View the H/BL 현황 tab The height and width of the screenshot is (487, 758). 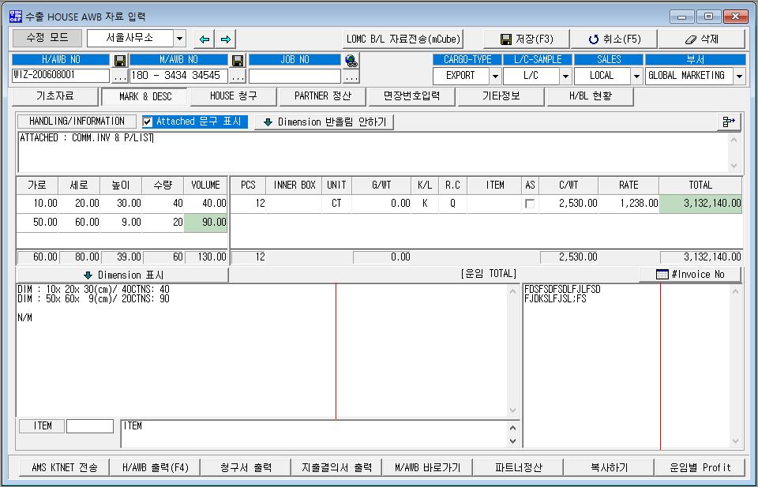[591, 96]
